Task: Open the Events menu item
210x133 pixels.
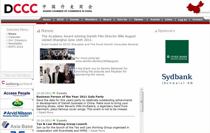Action: point(75,19)
